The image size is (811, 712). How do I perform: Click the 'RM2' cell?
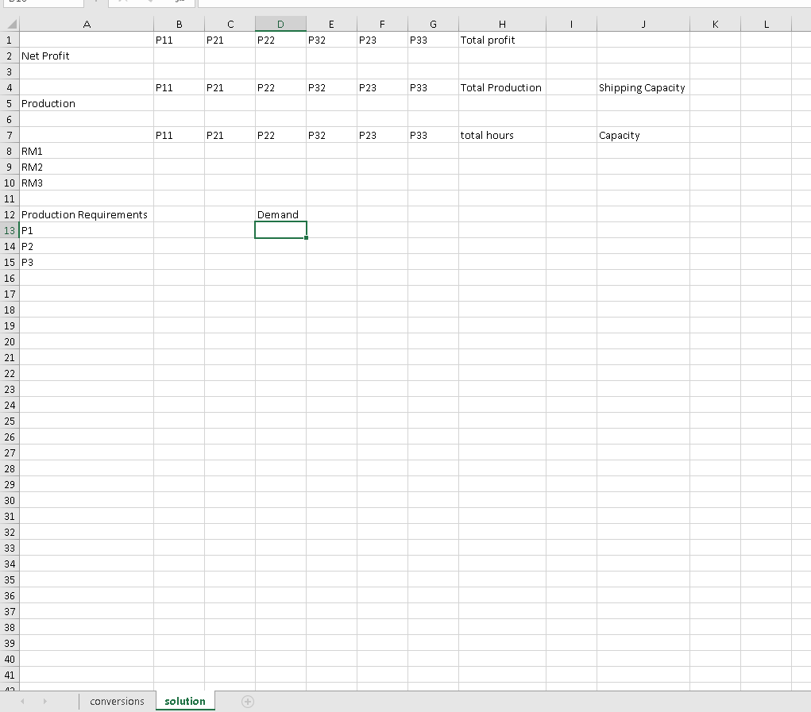pyautogui.click(x=87, y=167)
